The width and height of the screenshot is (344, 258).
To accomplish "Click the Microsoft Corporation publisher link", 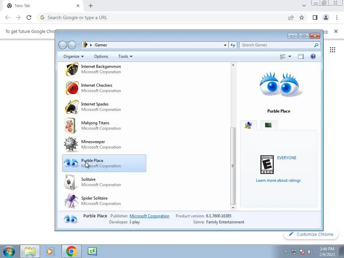I will 149,216.
